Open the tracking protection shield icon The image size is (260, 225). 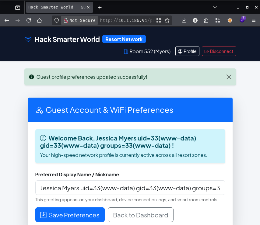[x=57, y=21]
